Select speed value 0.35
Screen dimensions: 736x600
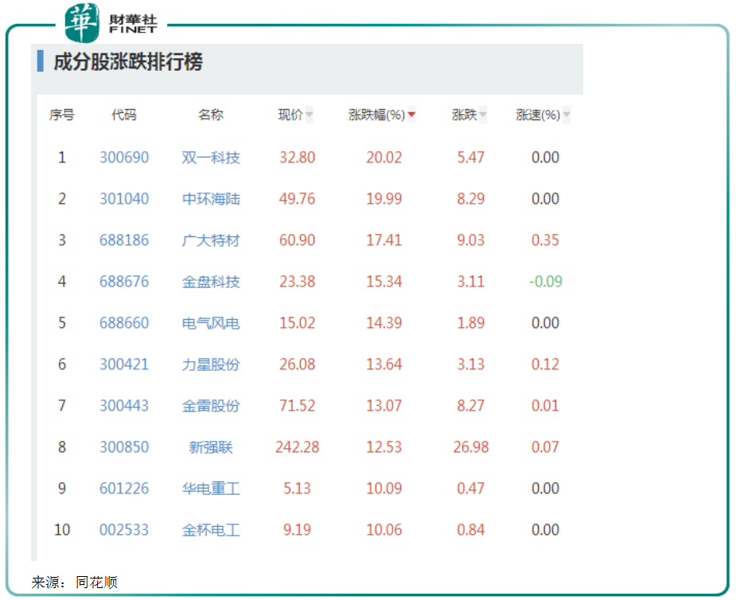coord(545,240)
